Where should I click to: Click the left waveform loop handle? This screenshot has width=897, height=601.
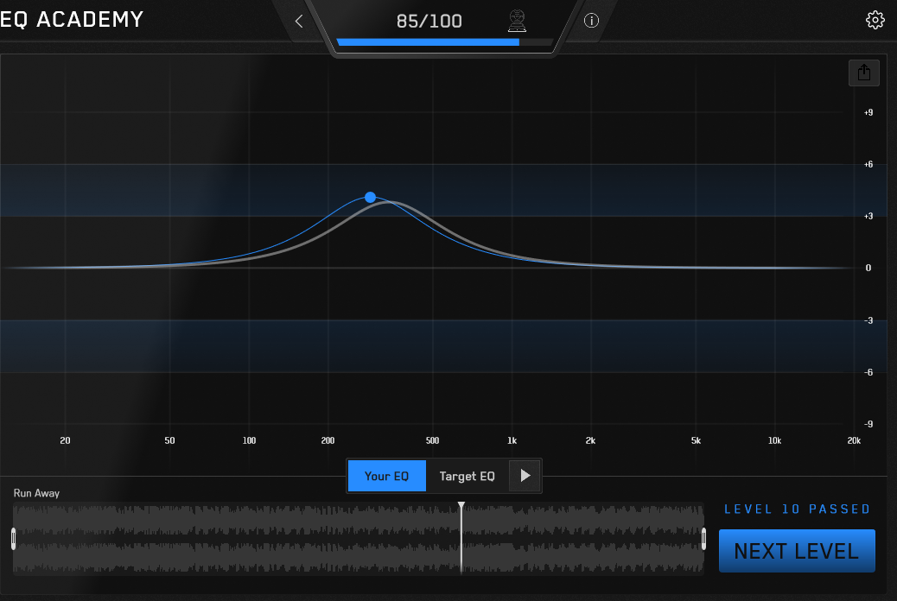pyautogui.click(x=13, y=539)
